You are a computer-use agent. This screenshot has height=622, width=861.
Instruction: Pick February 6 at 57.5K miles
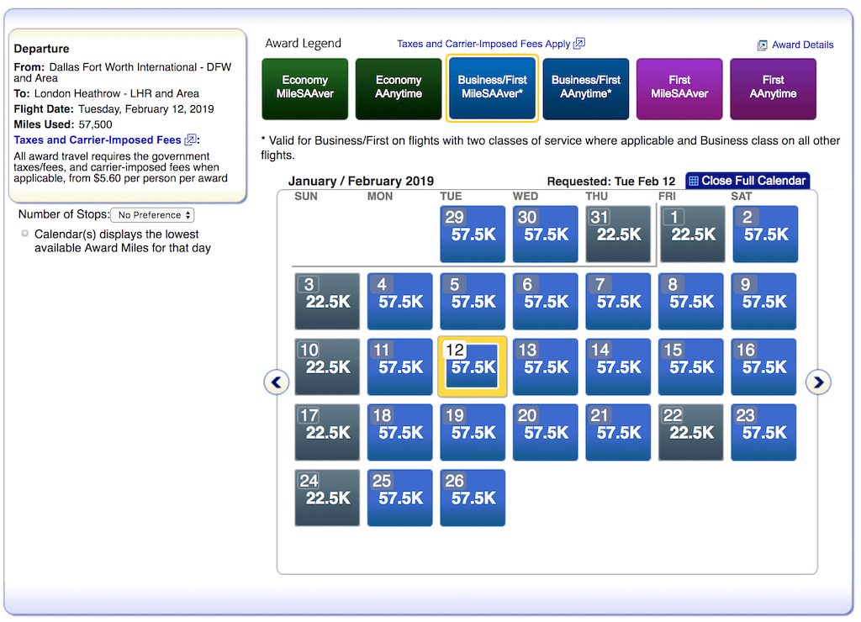pyautogui.click(x=545, y=302)
